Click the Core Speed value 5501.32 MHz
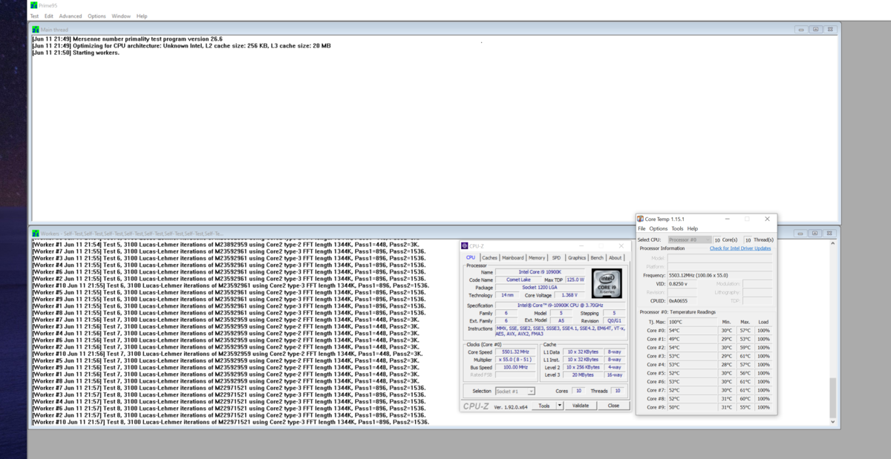This screenshot has width=891, height=459. click(x=515, y=351)
